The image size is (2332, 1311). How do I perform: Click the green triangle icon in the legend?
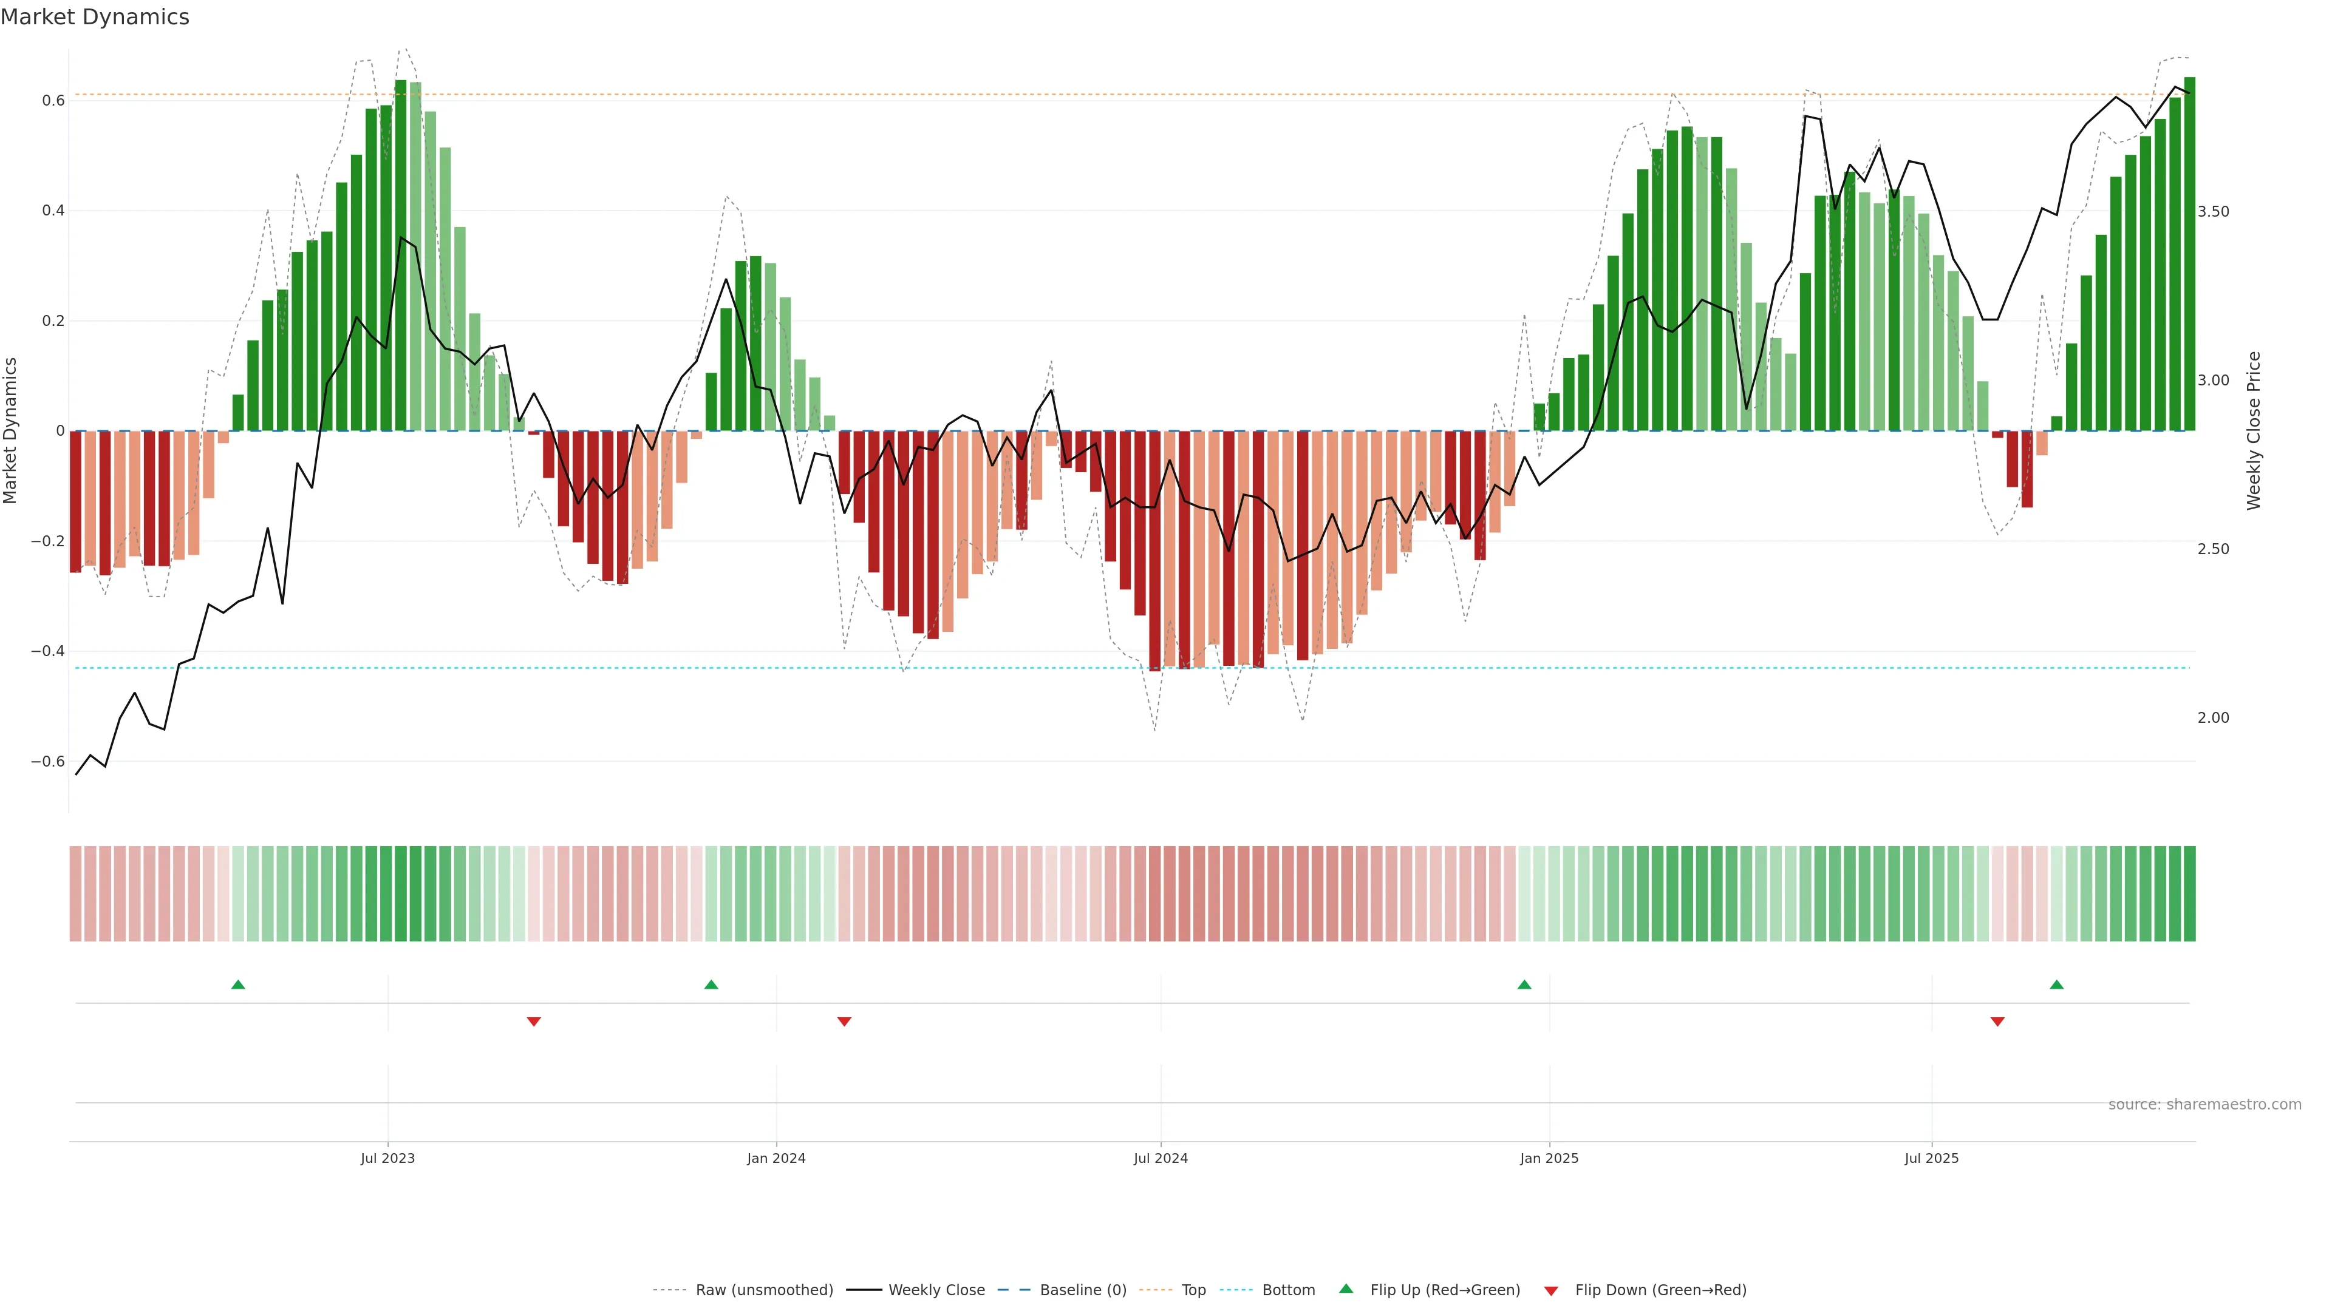tap(1346, 1289)
